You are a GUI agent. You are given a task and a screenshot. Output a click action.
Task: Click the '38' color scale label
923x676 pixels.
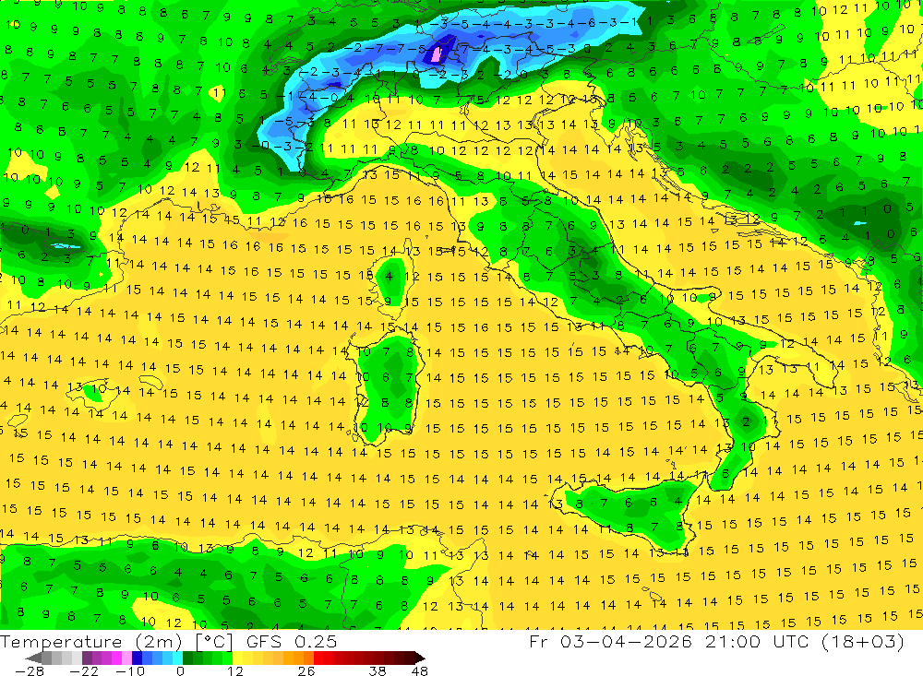pos(378,670)
